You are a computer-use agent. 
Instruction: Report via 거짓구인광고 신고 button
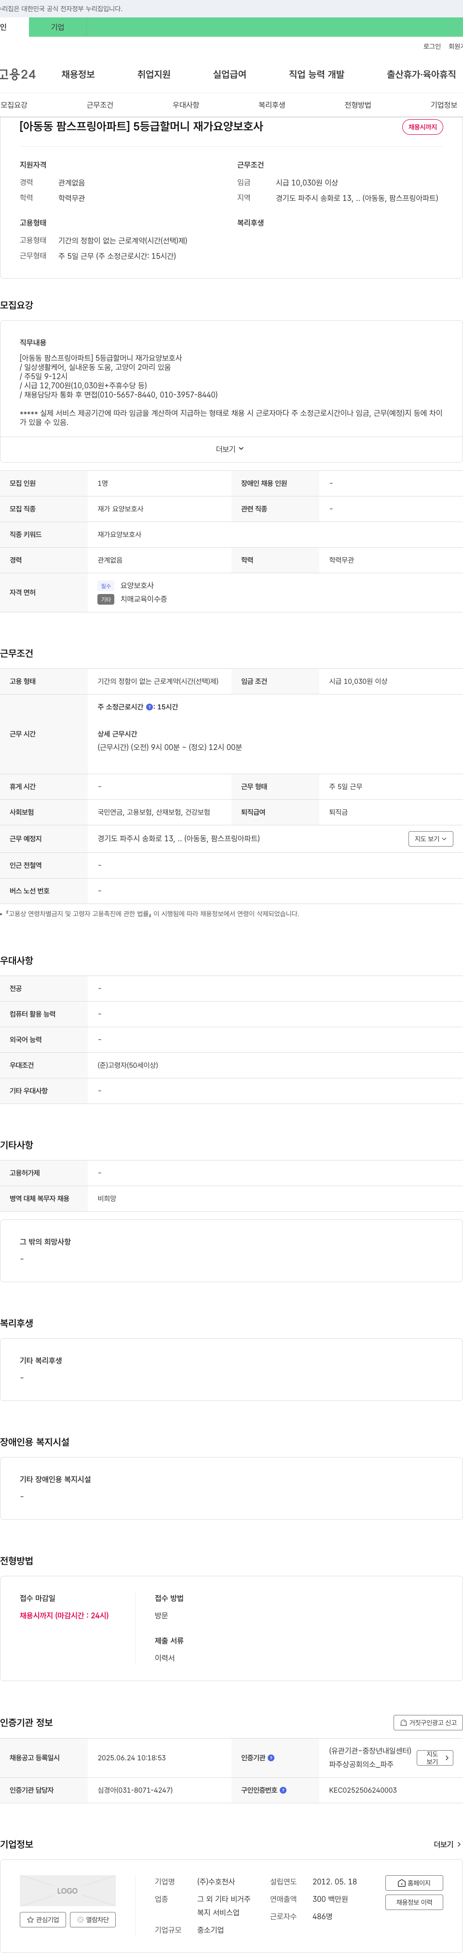pyautogui.click(x=428, y=1723)
